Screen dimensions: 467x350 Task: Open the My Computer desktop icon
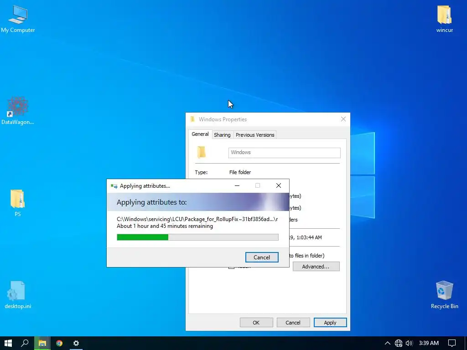click(18, 19)
